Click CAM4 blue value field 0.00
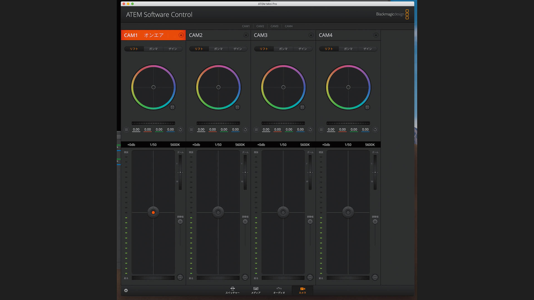Image resolution: width=534 pixels, height=300 pixels. click(x=365, y=130)
